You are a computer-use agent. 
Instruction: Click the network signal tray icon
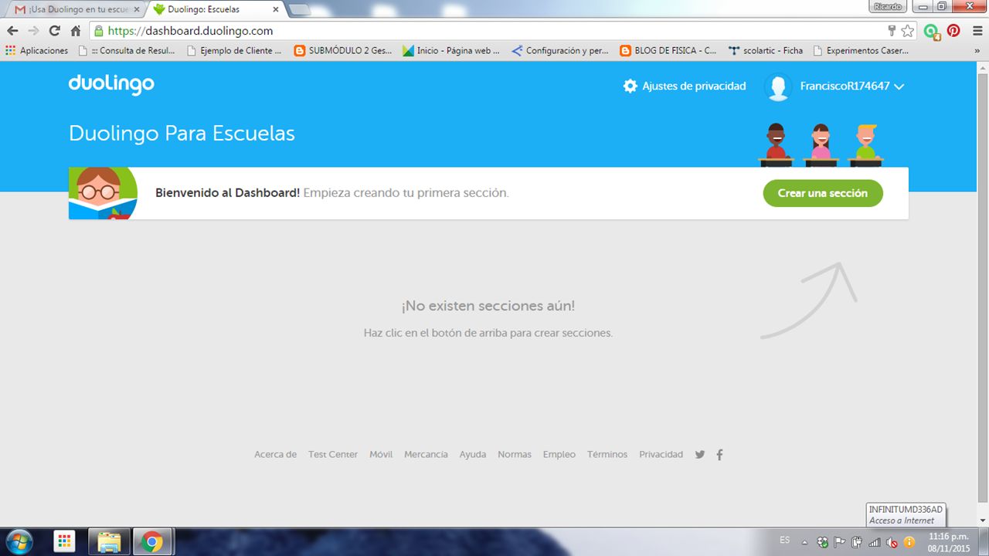tap(875, 542)
